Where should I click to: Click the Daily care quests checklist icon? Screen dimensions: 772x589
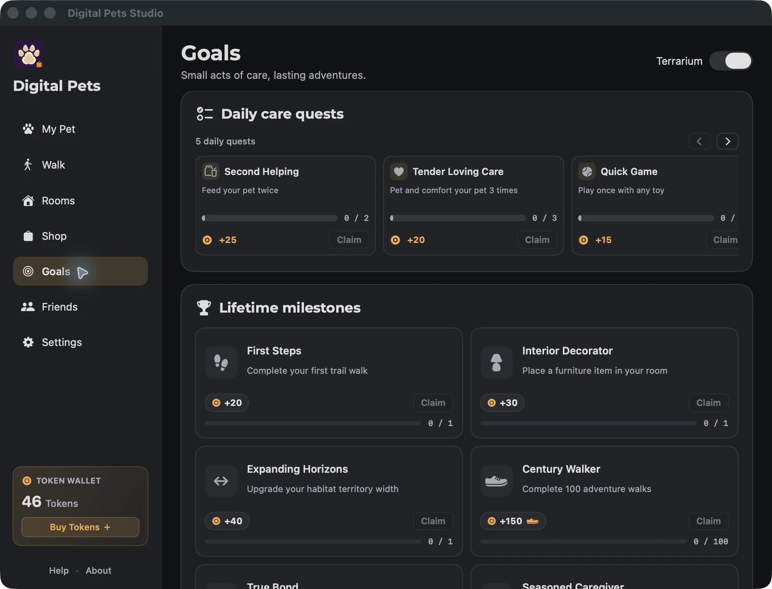pos(205,114)
